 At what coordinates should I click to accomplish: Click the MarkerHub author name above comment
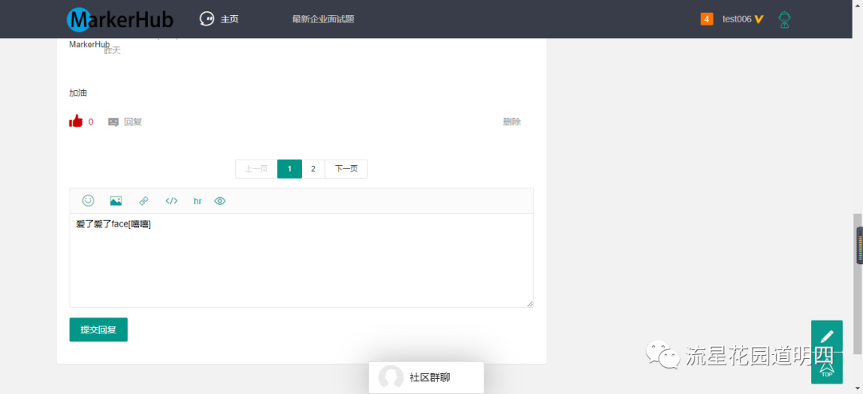click(x=89, y=45)
